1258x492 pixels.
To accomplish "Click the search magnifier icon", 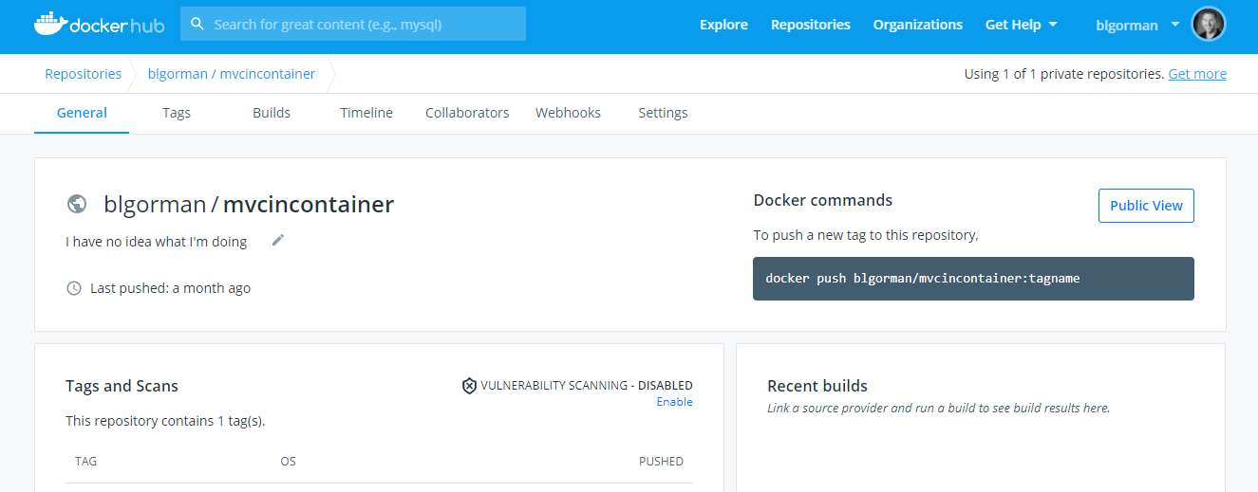I will click(197, 24).
